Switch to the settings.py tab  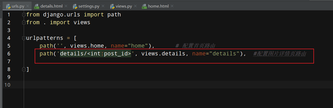pyautogui.click(x=89, y=6)
